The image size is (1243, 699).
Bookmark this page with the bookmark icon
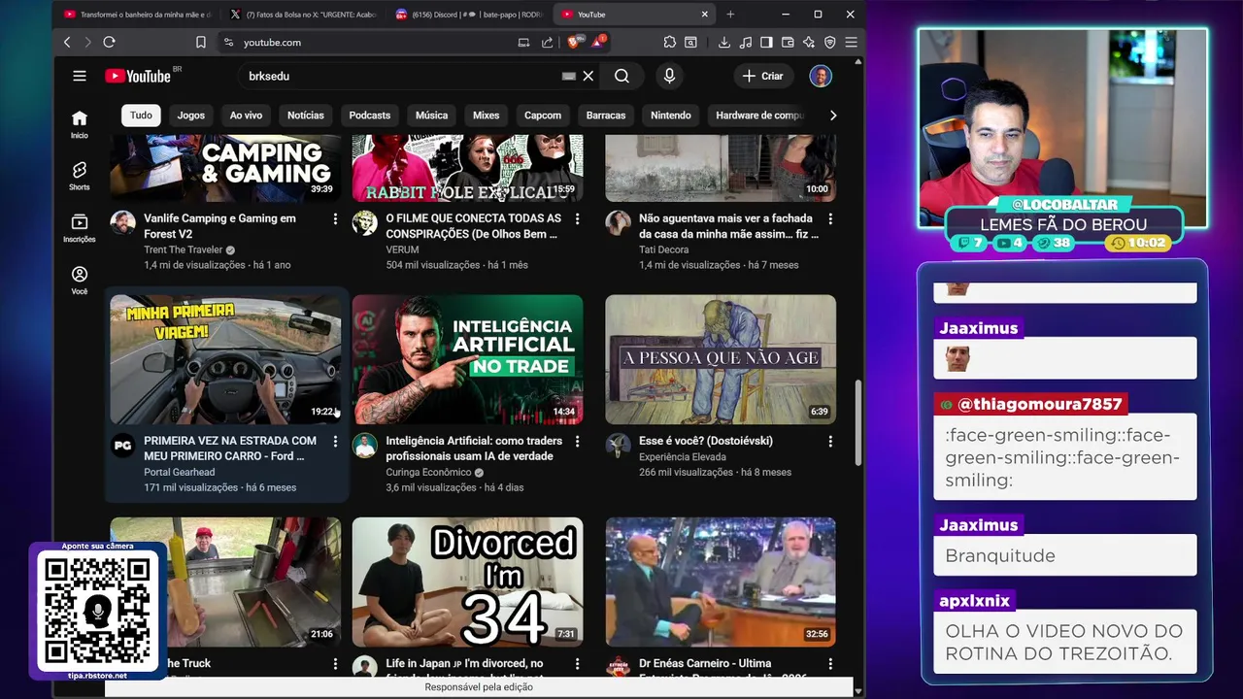pyautogui.click(x=201, y=43)
